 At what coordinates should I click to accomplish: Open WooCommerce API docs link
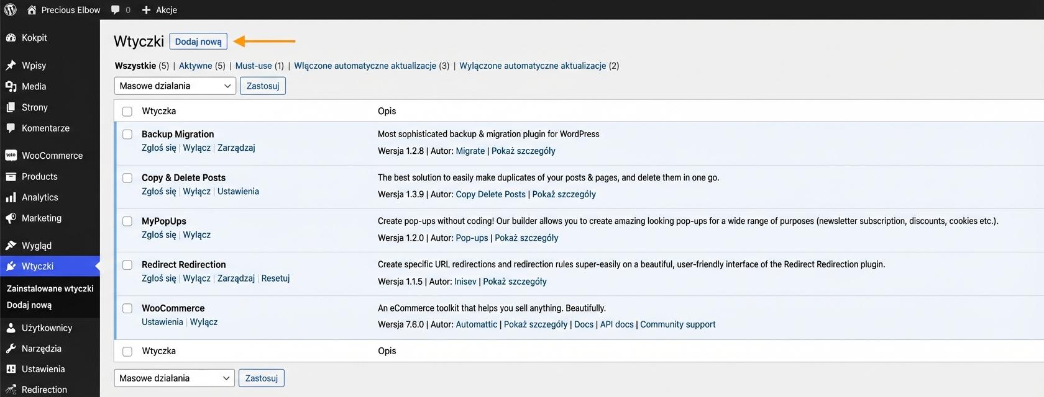(x=616, y=324)
